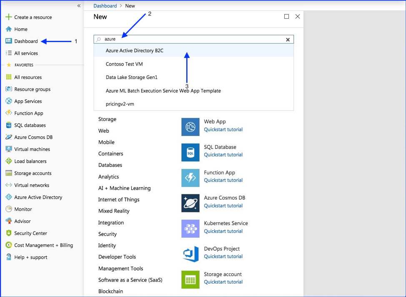Click the All resources grid icon
The width and height of the screenshot is (406, 297).
tap(8, 77)
